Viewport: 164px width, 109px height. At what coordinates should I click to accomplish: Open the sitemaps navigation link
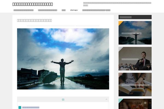point(74,10)
